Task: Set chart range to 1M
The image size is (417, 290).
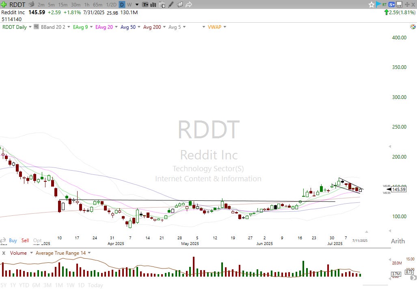Action: (x=59, y=285)
